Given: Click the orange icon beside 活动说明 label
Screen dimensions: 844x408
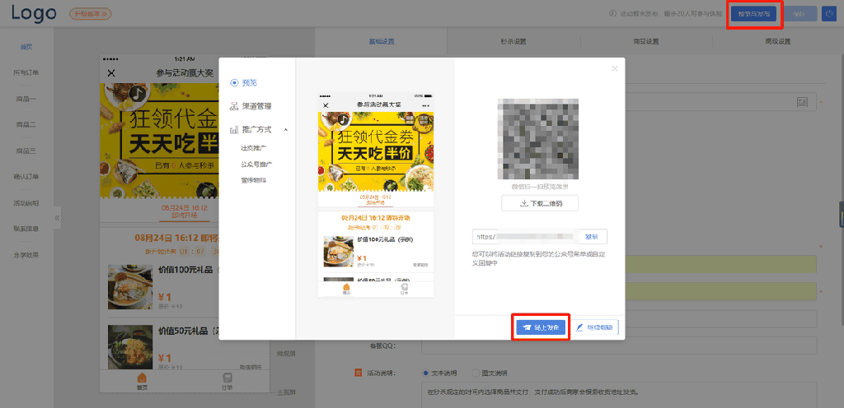Looking at the screenshot, I should click(358, 373).
